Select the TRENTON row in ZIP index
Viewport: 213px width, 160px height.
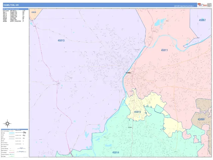pos(14,20)
